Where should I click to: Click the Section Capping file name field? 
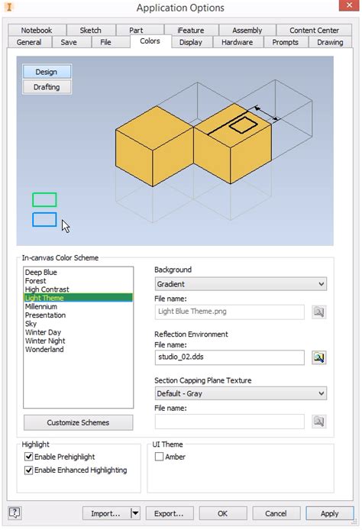point(230,421)
